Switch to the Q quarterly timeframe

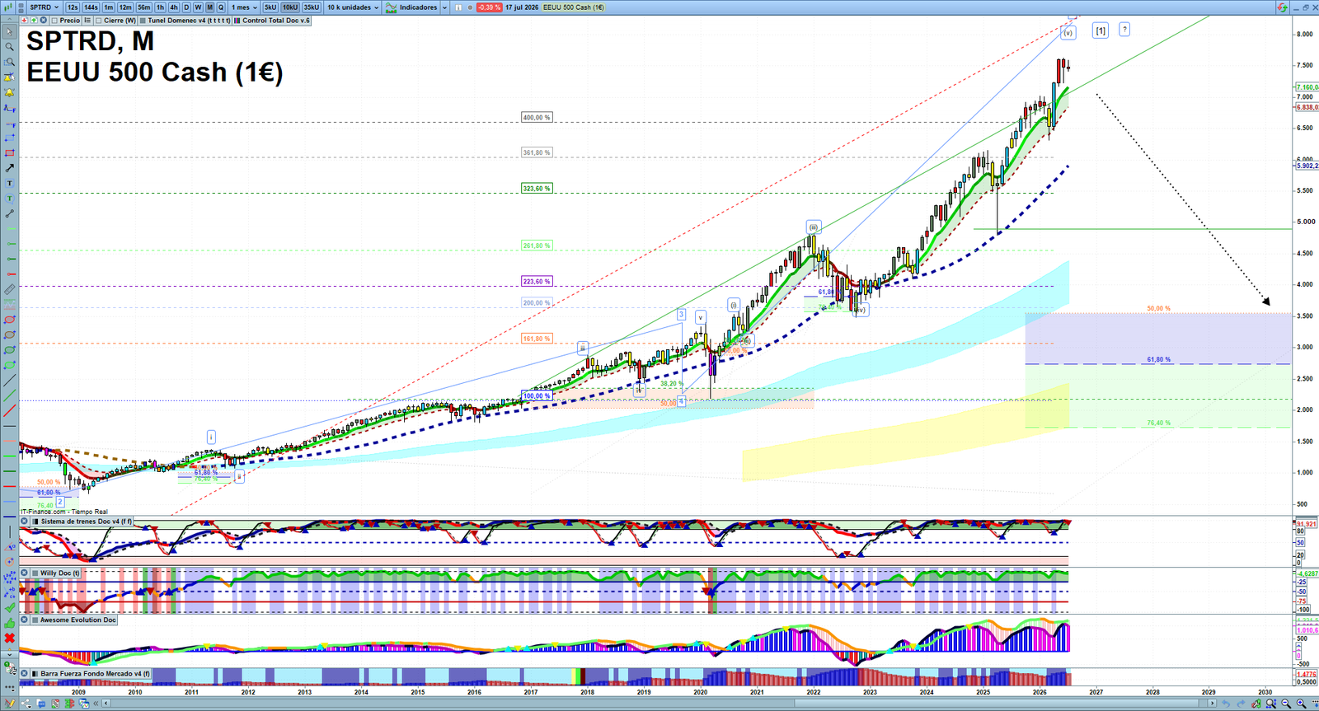coord(221,7)
